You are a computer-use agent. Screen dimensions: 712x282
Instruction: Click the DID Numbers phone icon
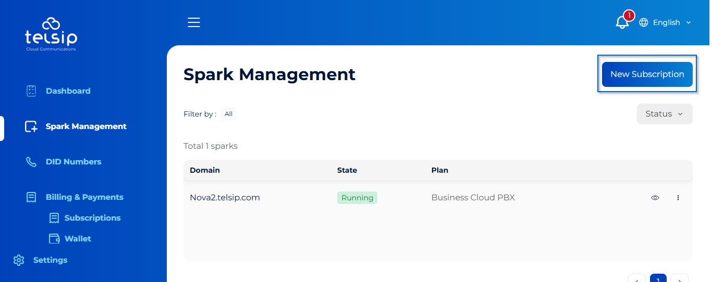click(31, 162)
